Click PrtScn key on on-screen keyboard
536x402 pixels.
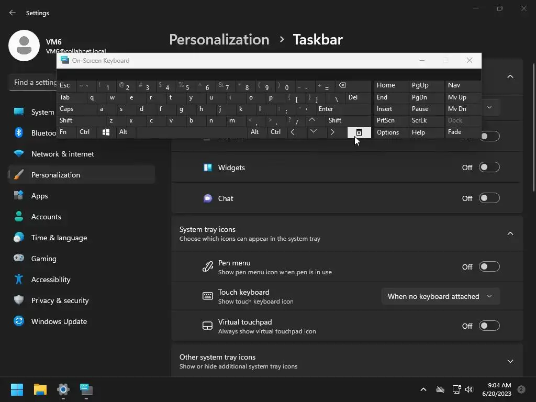pos(391,120)
